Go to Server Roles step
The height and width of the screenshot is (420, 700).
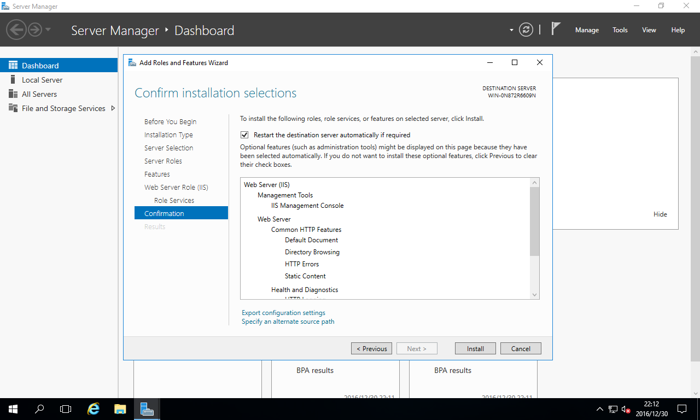(x=163, y=161)
